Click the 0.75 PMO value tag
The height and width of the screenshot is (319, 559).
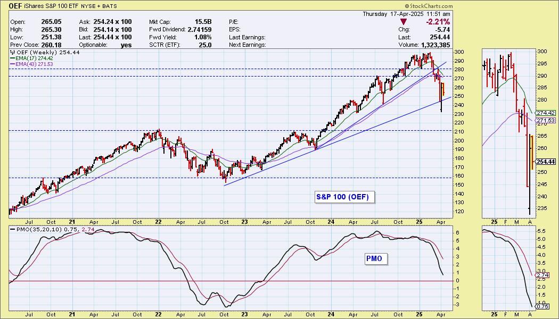pyautogui.click(x=544, y=307)
